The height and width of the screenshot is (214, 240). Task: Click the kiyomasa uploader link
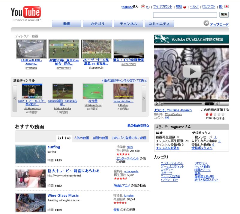[x=31, y=68]
